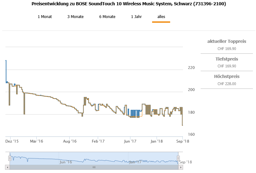Viewport: 256px width, 173px height.
Task: Click the Tiefstpreis heading
Action: (x=227, y=59)
